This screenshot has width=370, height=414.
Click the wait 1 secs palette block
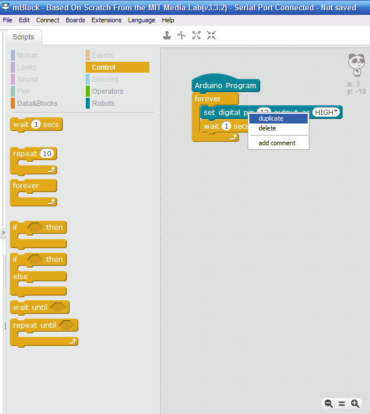click(x=36, y=124)
